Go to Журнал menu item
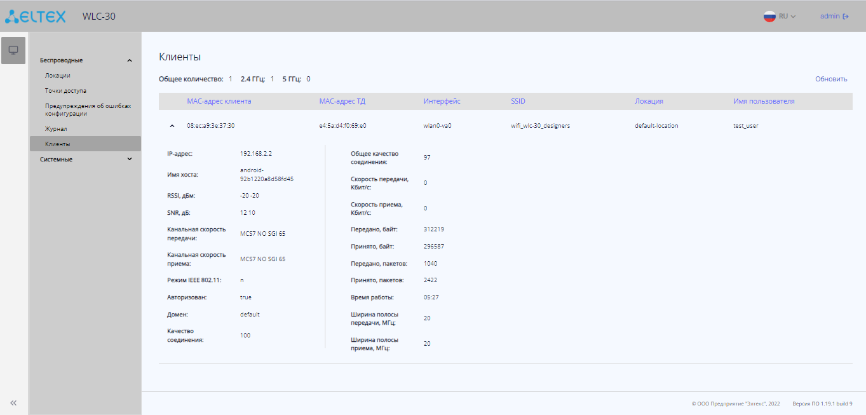Image resolution: width=866 pixels, height=415 pixels. (56, 129)
